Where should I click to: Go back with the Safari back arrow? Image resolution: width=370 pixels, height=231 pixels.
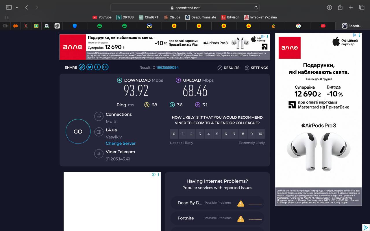pyautogui.click(x=27, y=8)
